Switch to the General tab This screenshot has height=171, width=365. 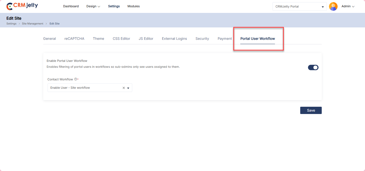tap(49, 39)
